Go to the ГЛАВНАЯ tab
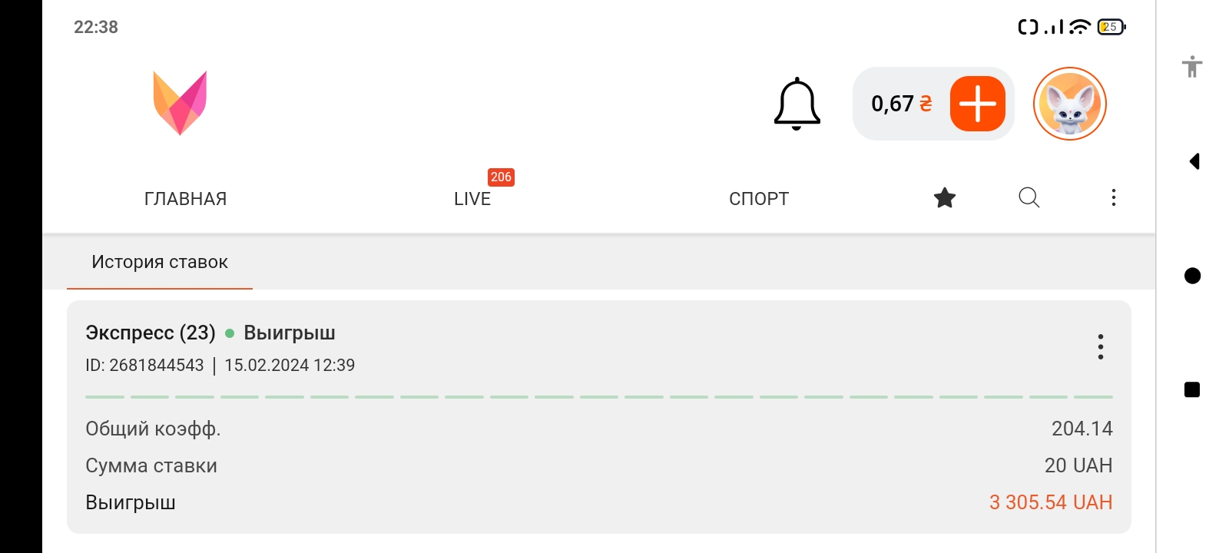This screenshot has height=553, width=1229. [185, 199]
